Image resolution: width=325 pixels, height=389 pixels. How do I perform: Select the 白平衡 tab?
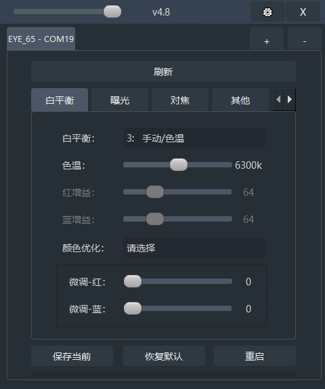pos(60,100)
